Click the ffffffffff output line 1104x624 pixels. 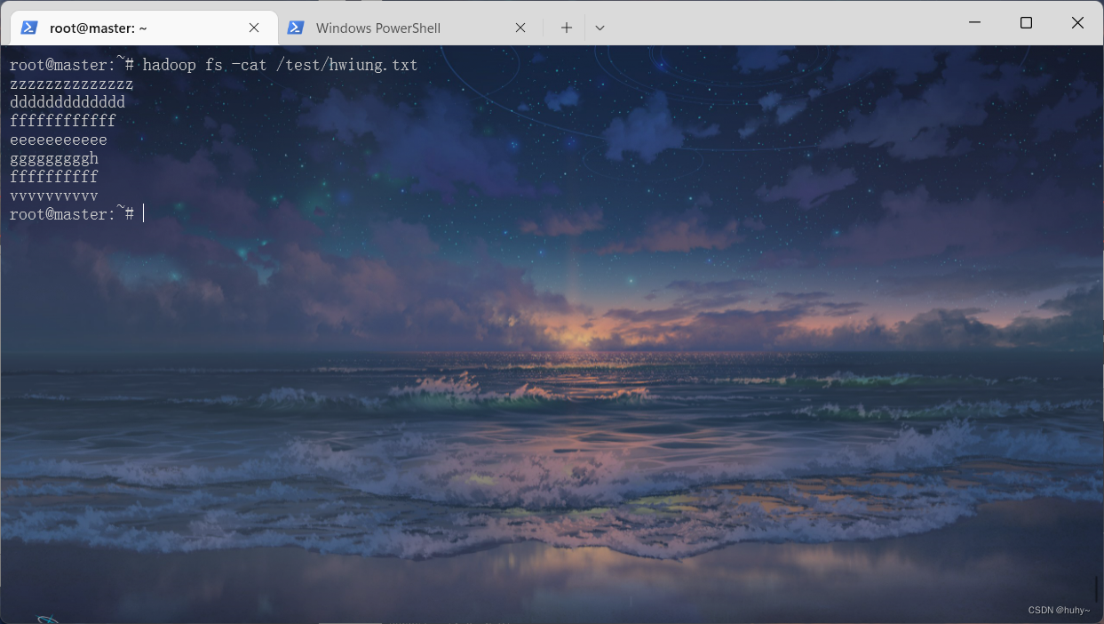[x=54, y=177]
